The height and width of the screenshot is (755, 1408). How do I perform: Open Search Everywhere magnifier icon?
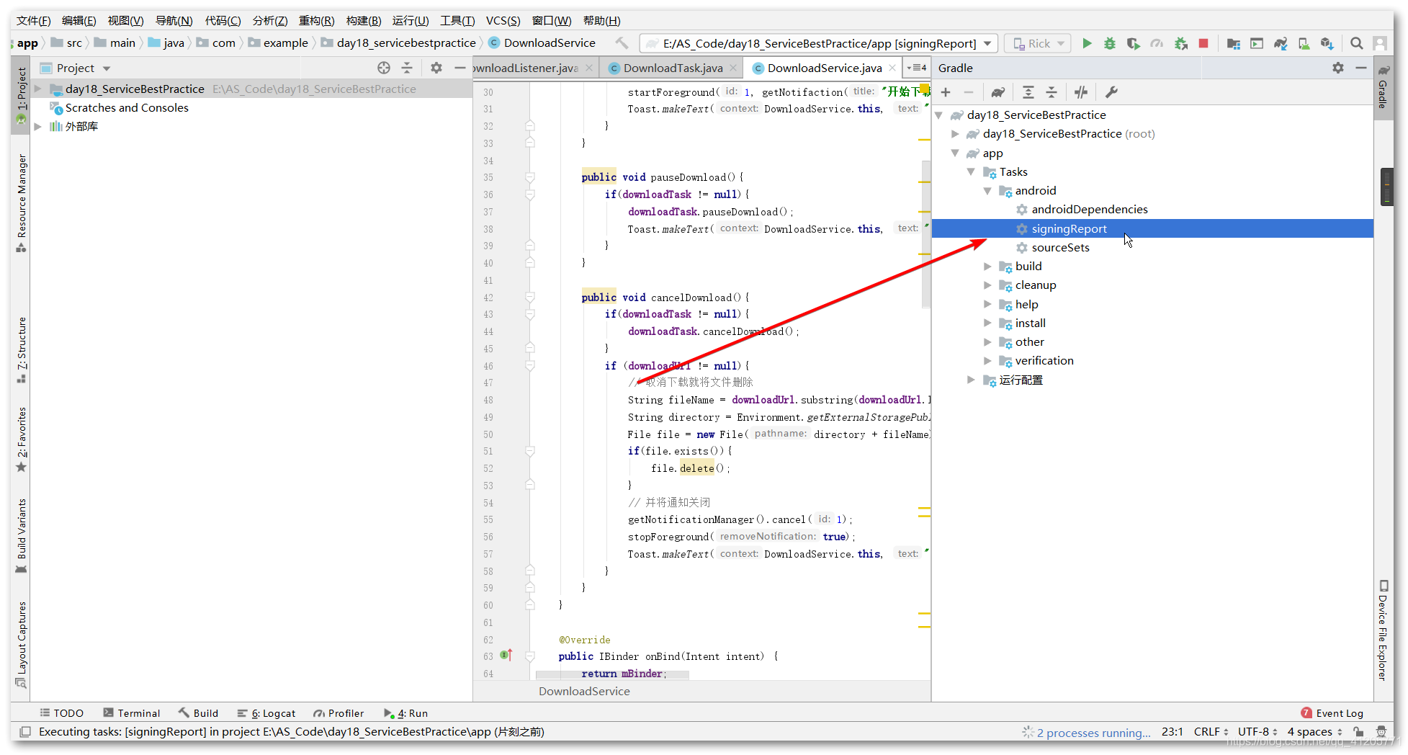pos(1357,43)
